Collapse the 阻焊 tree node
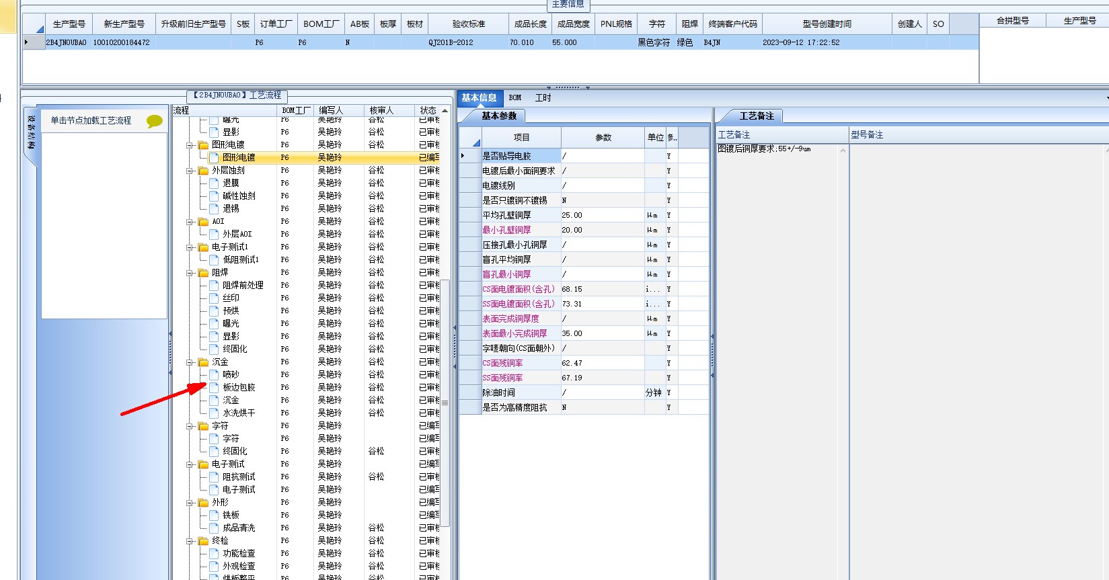This screenshot has height=580, width=1109. pyautogui.click(x=190, y=272)
